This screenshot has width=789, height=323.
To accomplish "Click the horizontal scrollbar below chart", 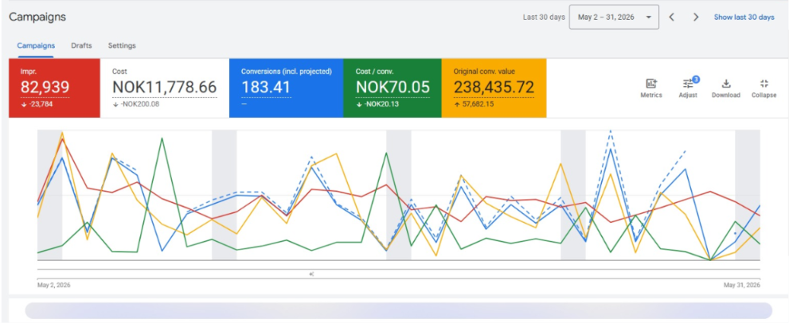I will click(399, 310).
